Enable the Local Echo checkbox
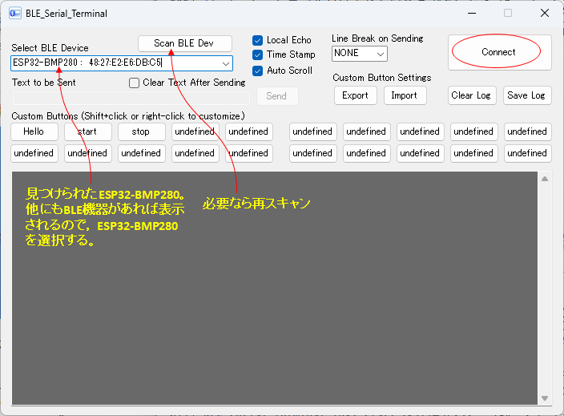Image resolution: width=564 pixels, height=416 pixels. pyautogui.click(x=258, y=40)
